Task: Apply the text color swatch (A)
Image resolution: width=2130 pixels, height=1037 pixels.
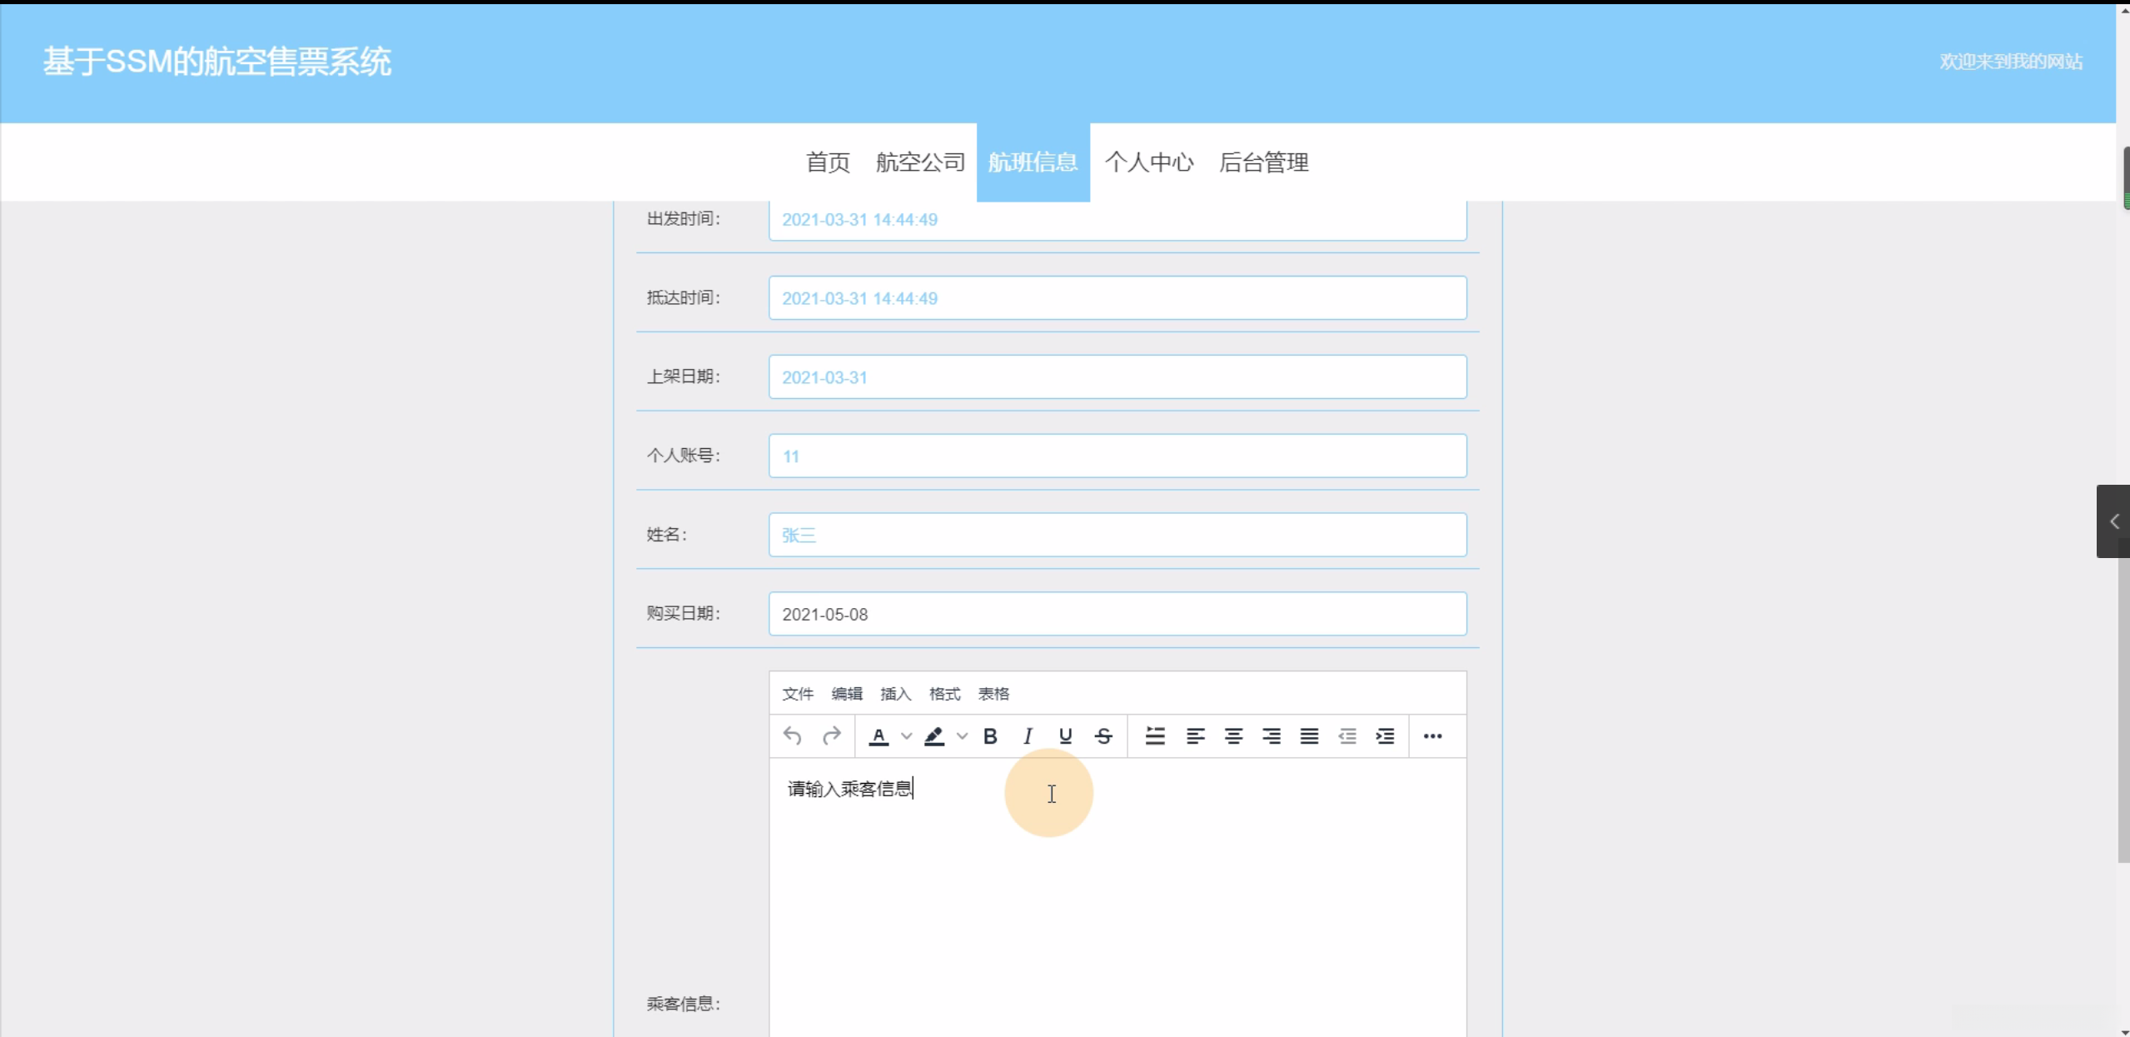Action: click(x=878, y=736)
